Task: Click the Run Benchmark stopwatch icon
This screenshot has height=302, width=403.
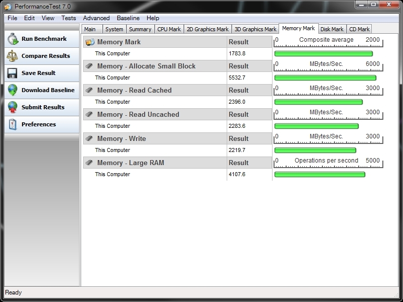Action: 13,39
